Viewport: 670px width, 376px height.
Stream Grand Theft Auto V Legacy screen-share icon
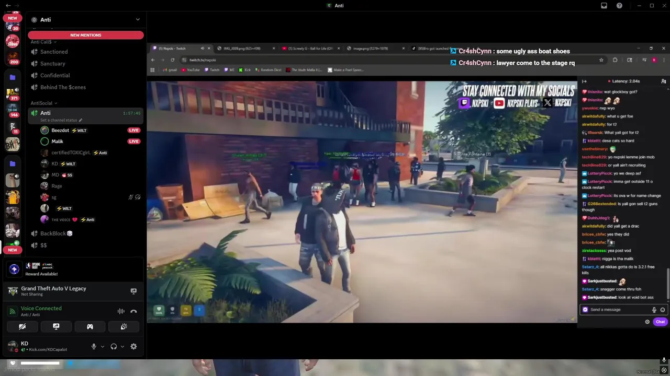pos(133,291)
